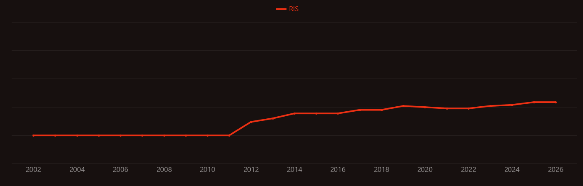Screen dimensions: 583x186
Task: Click the 2008 x-axis label
Action: [x=164, y=170]
